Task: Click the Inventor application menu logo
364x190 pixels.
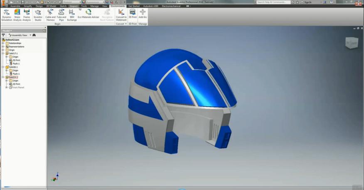Action: 4,3
